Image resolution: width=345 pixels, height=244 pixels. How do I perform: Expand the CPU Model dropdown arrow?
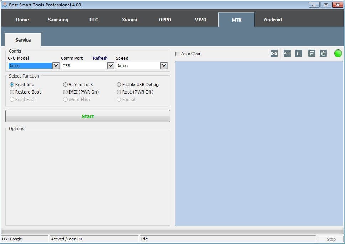[56, 66]
